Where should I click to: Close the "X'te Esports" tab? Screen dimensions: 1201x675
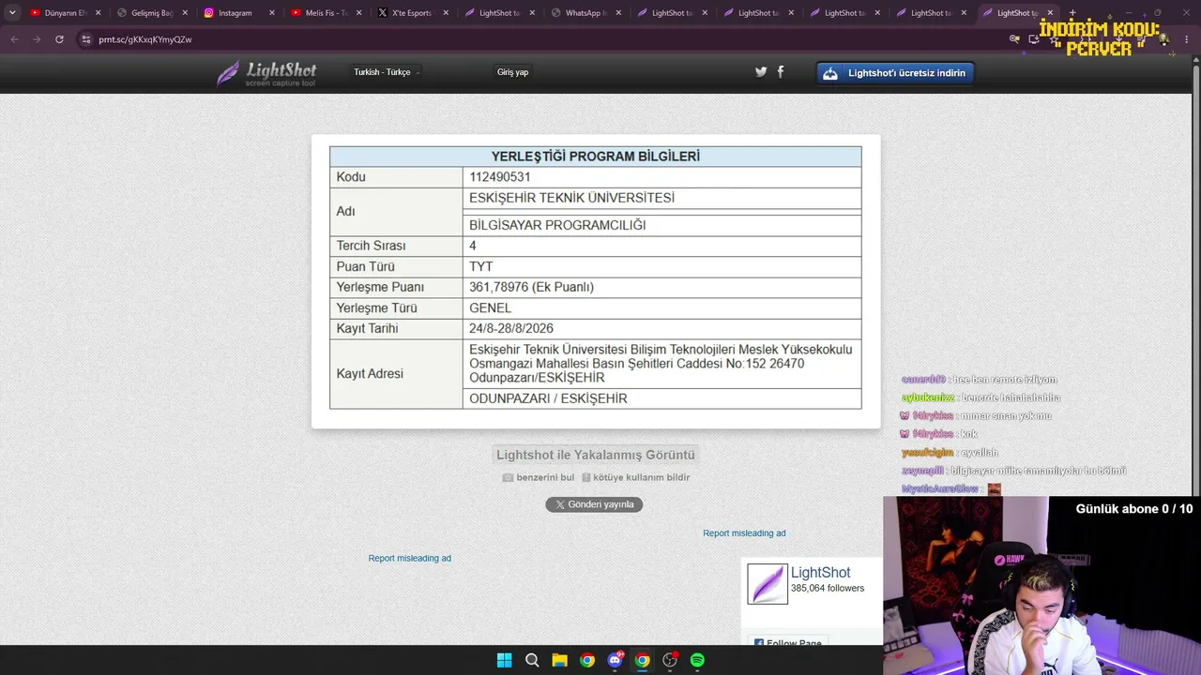tap(445, 13)
